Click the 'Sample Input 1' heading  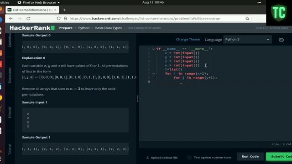pos(35,102)
